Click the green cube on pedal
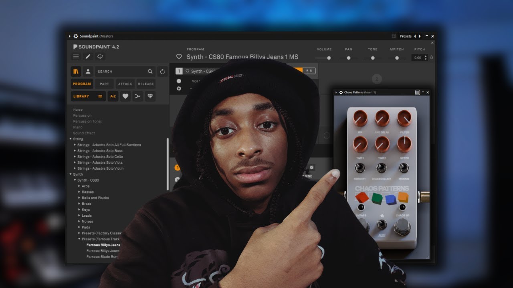The image size is (513, 288). point(376,198)
